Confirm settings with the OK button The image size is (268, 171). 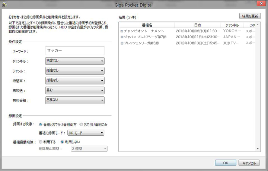point(225,163)
